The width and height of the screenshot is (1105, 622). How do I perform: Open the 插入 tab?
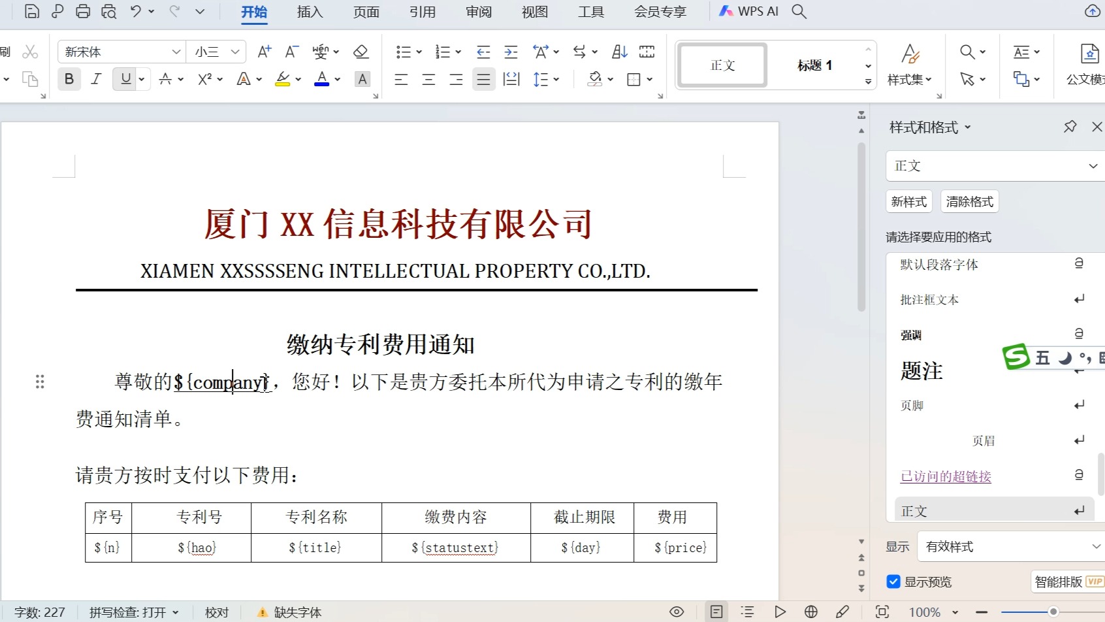(310, 12)
